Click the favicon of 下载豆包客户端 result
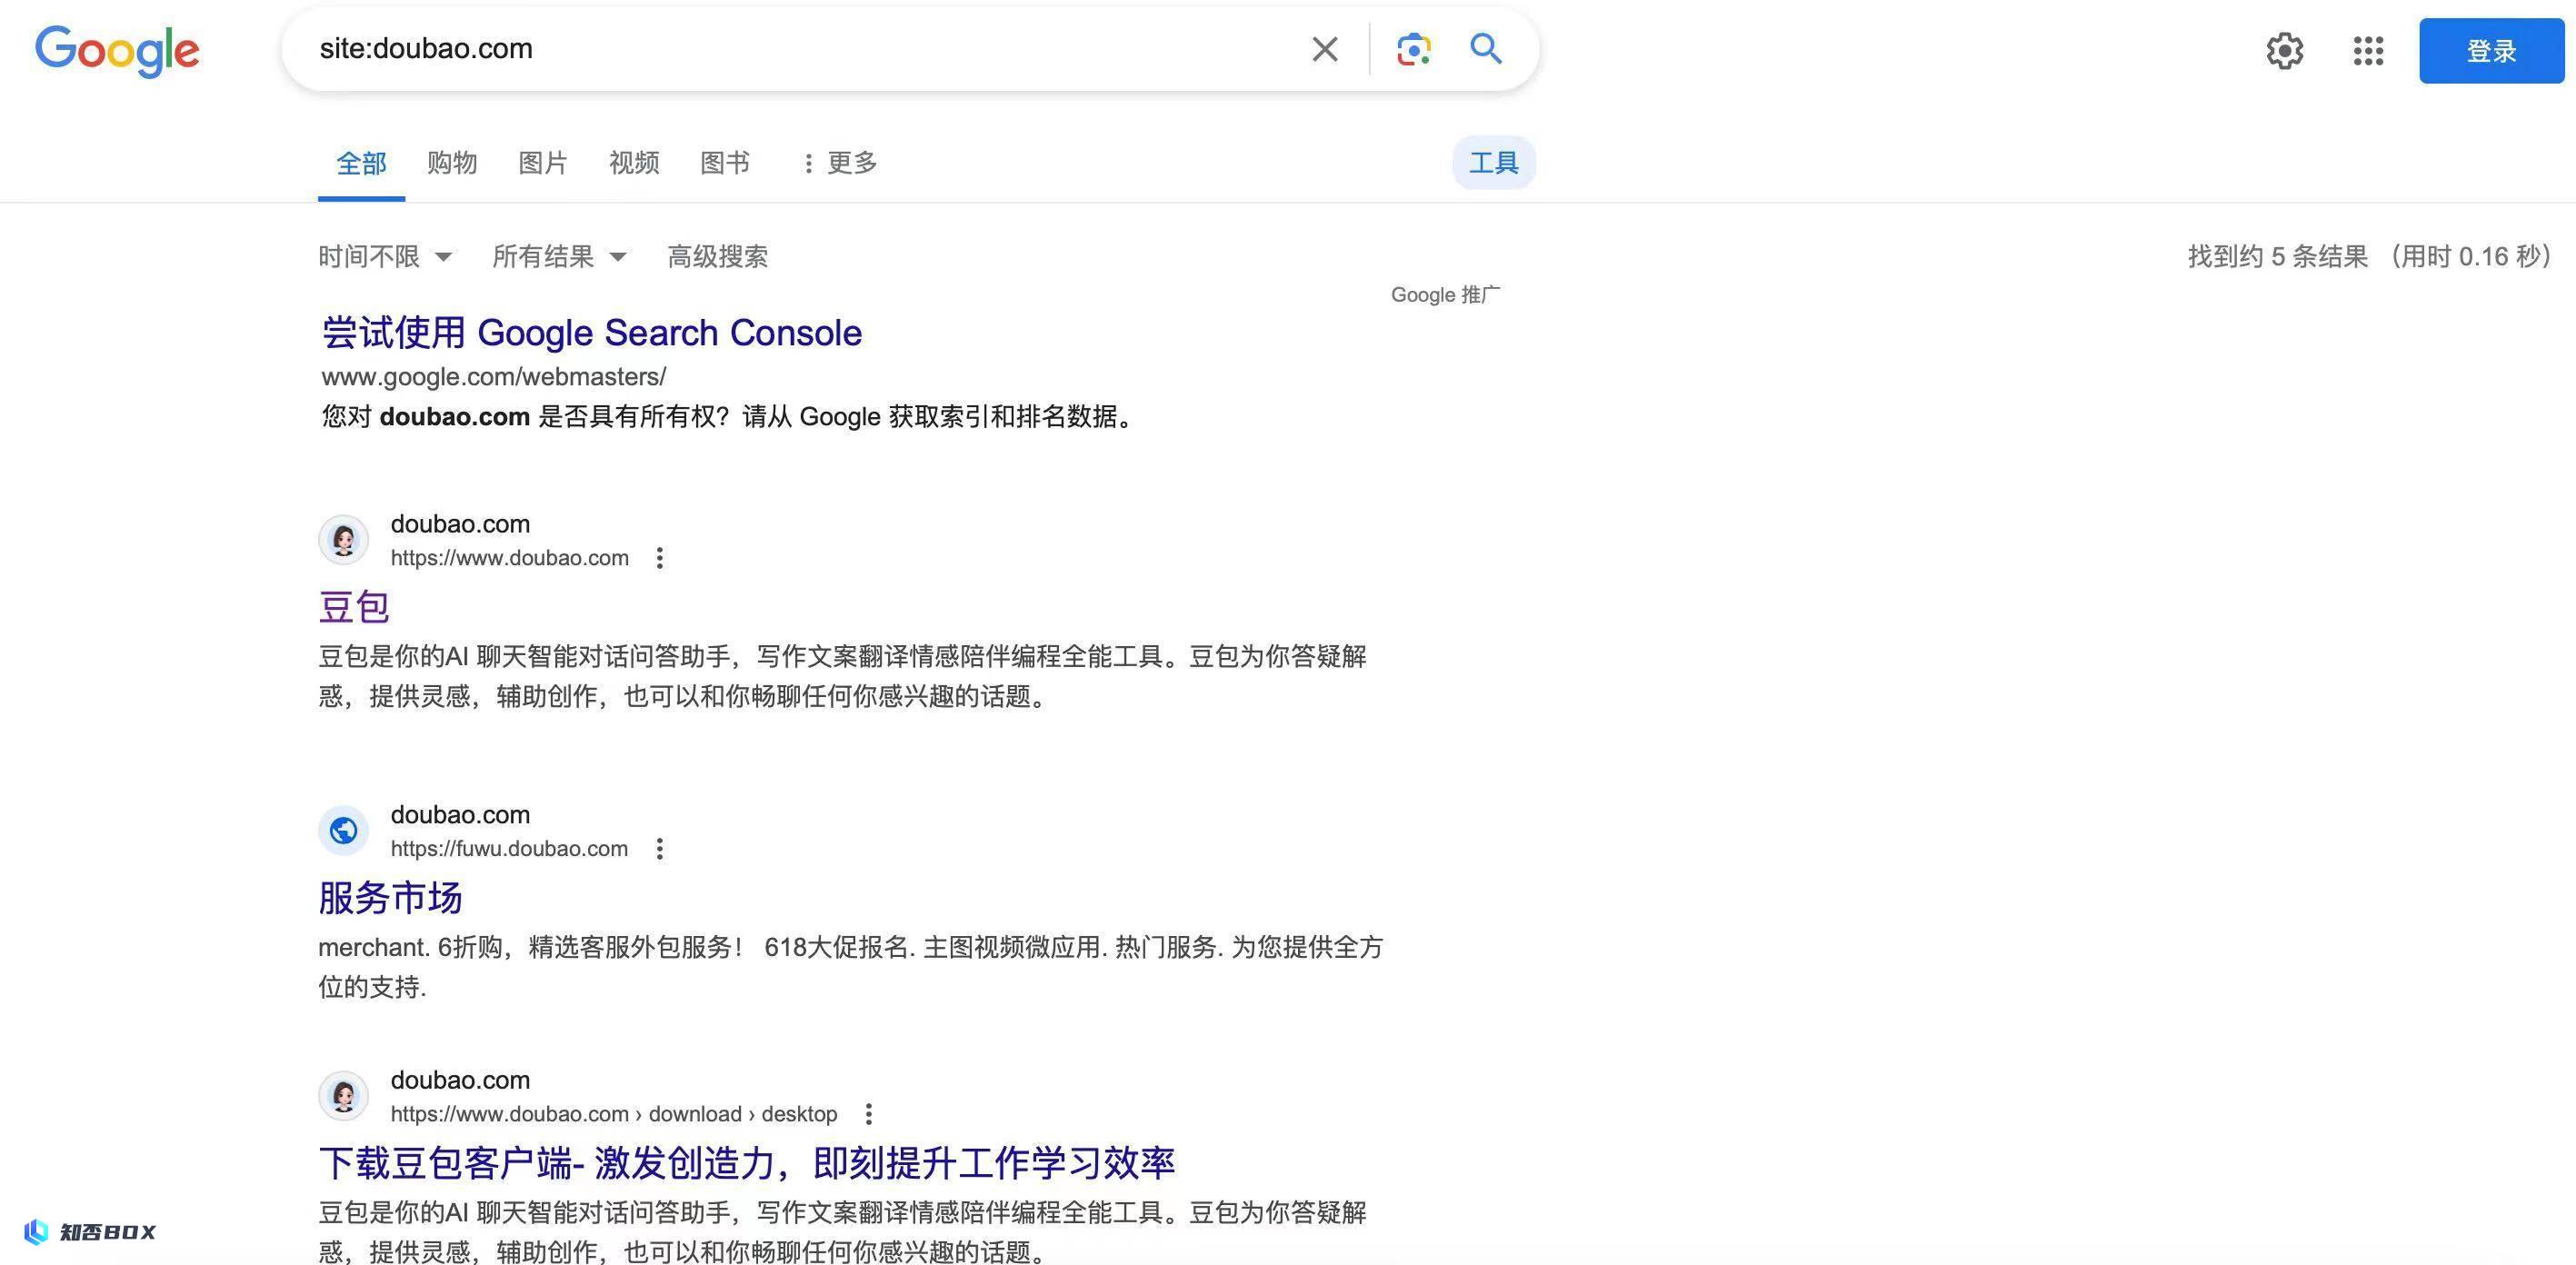Screen dimensions: 2576x1265 point(343,1096)
